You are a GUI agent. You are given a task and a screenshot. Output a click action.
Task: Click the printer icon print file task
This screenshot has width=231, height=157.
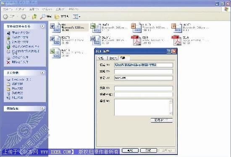(x=8, y=58)
